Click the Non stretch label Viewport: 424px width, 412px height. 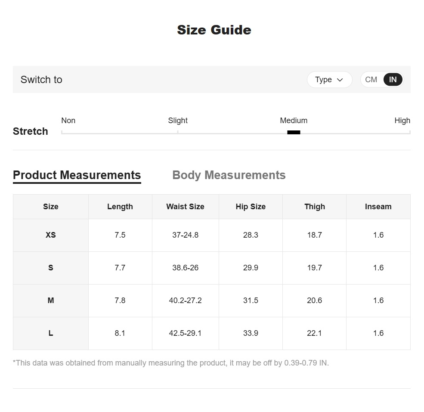pyautogui.click(x=68, y=121)
